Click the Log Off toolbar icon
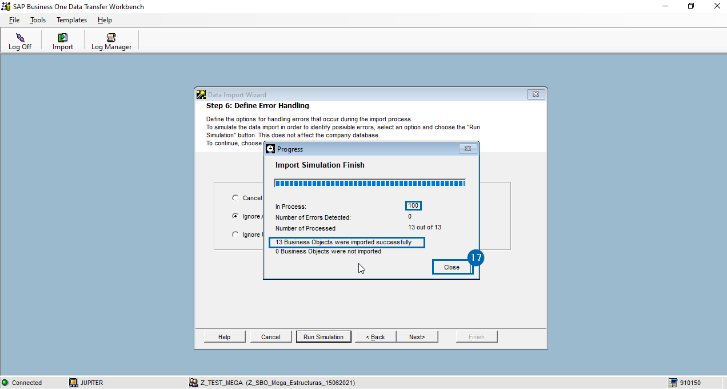The image size is (727, 389). [20, 38]
